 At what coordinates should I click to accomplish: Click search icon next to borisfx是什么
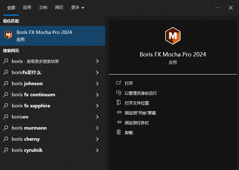click(6, 72)
